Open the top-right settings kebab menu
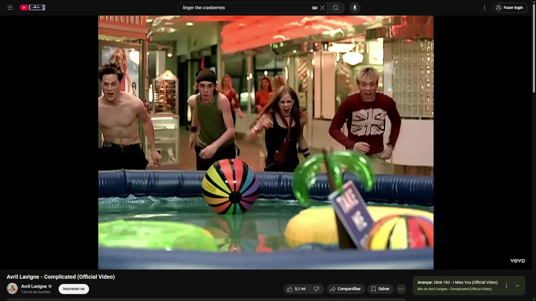 pyautogui.click(x=484, y=8)
